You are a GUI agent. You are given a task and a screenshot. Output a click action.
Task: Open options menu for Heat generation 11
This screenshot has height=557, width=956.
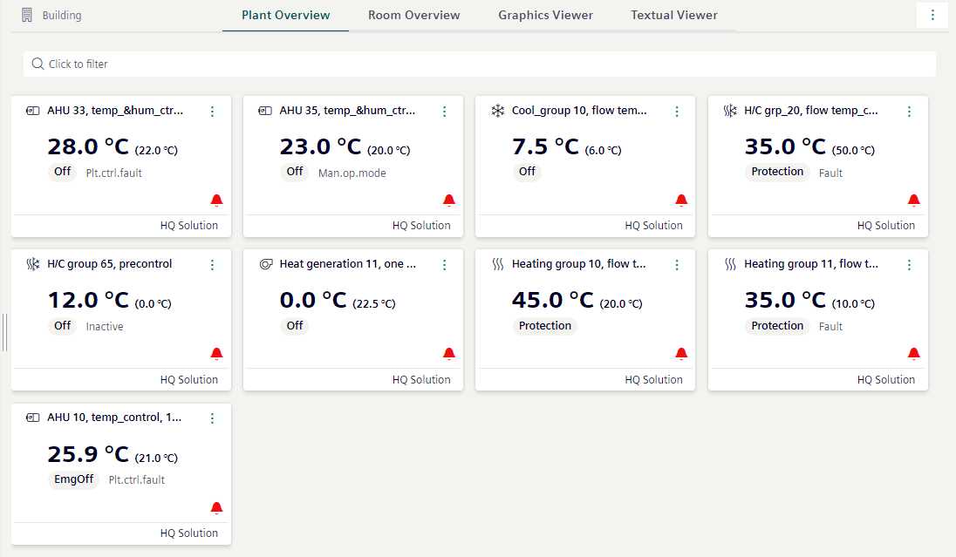click(x=444, y=265)
